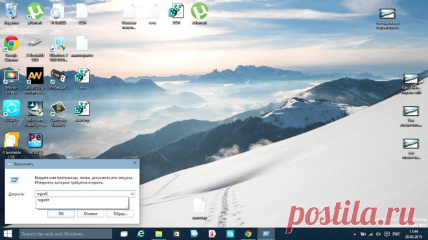Open the Action Center notifications icon
This screenshot has height=240, width=428.
[386, 234]
